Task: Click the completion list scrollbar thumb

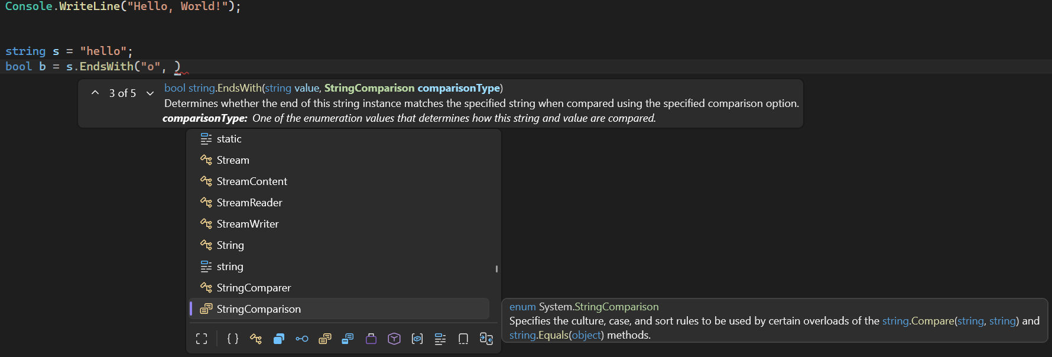Action: (496, 269)
